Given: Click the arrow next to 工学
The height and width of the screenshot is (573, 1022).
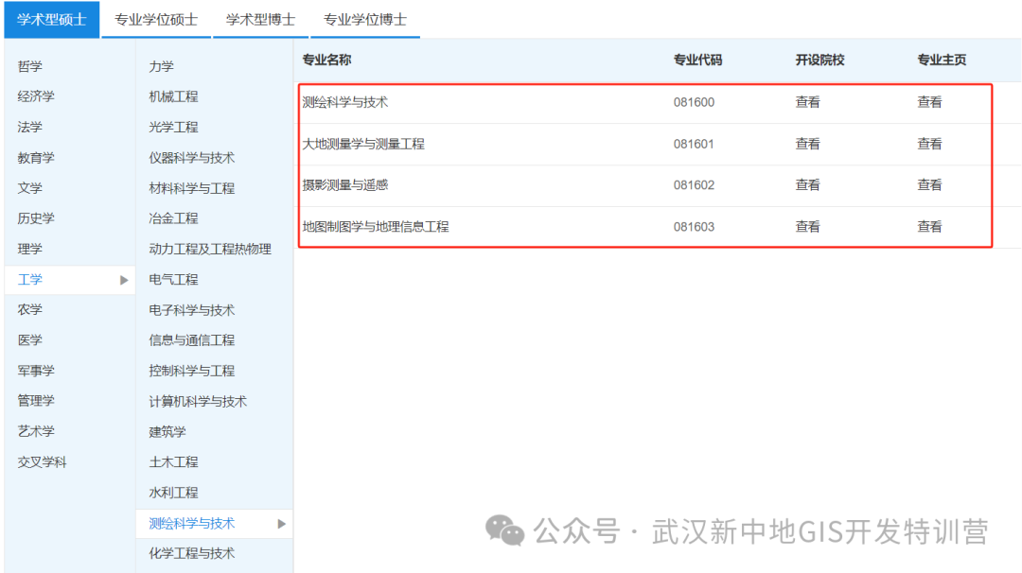Looking at the screenshot, I should click(124, 280).
